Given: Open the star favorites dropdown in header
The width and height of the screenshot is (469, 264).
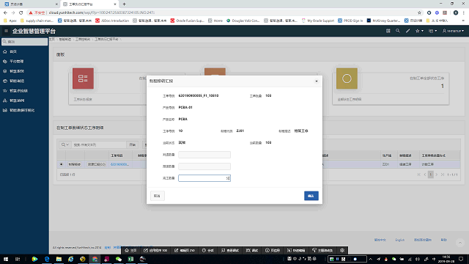Looking at the screenshot, I should [x=419, y=31].
